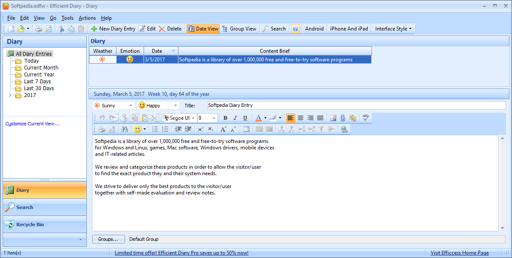Insert a picture into the entry
The height and width of the screenshot is (258, 512).
tap(333, 118)
